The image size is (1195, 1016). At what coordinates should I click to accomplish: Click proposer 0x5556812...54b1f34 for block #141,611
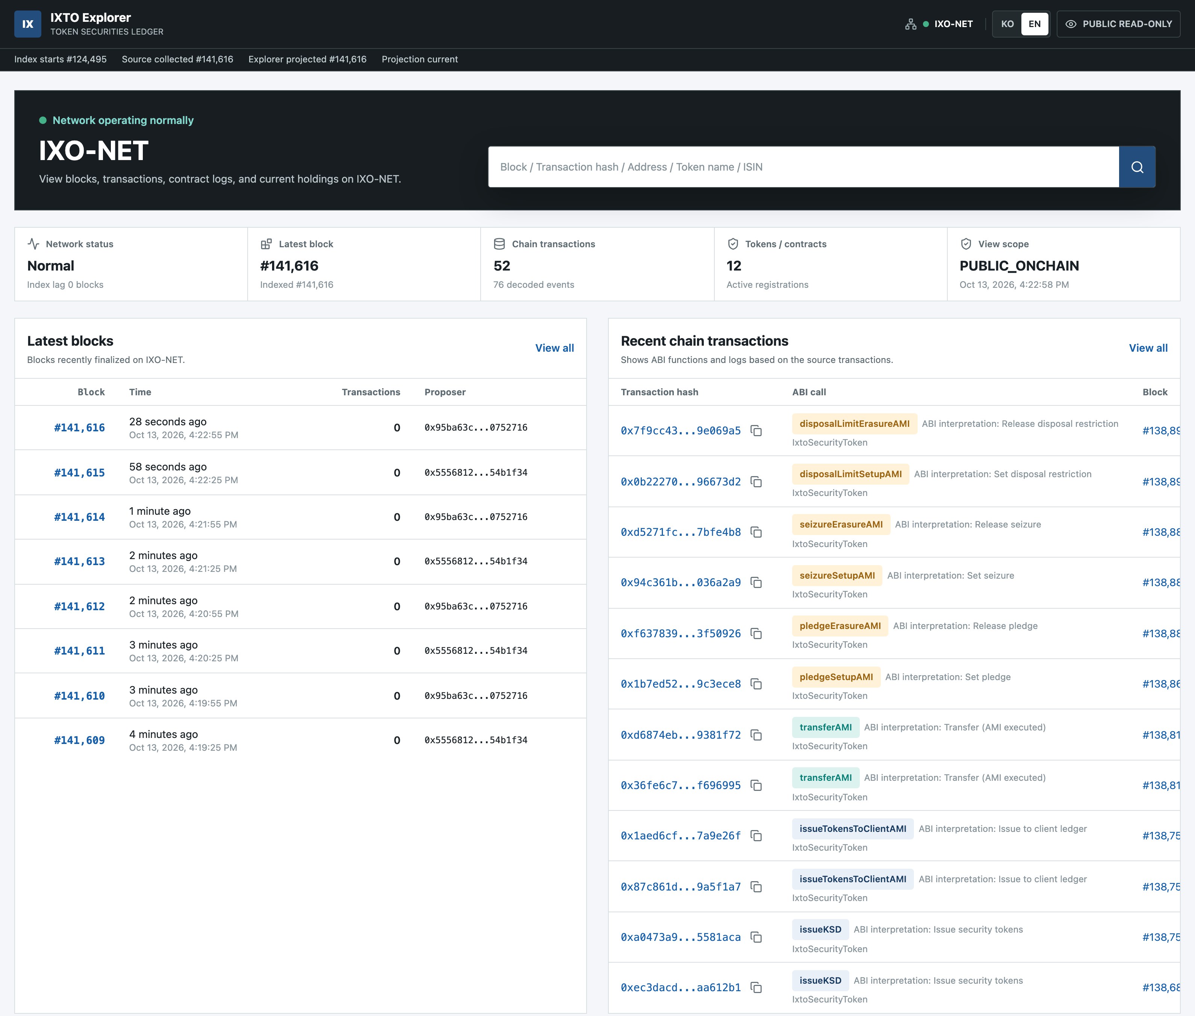[x=476, y=651]
